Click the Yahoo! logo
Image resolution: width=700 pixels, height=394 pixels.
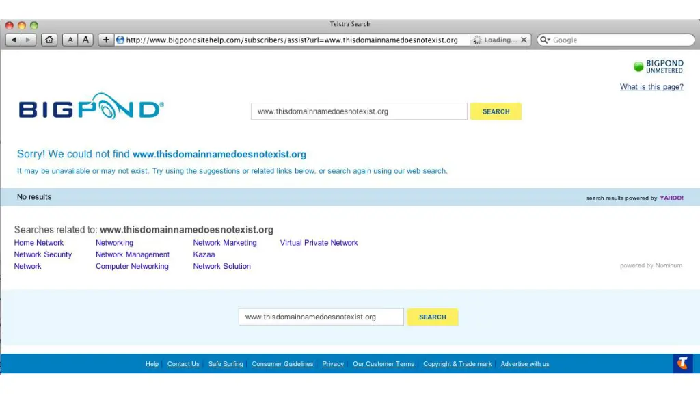[671, 198]
